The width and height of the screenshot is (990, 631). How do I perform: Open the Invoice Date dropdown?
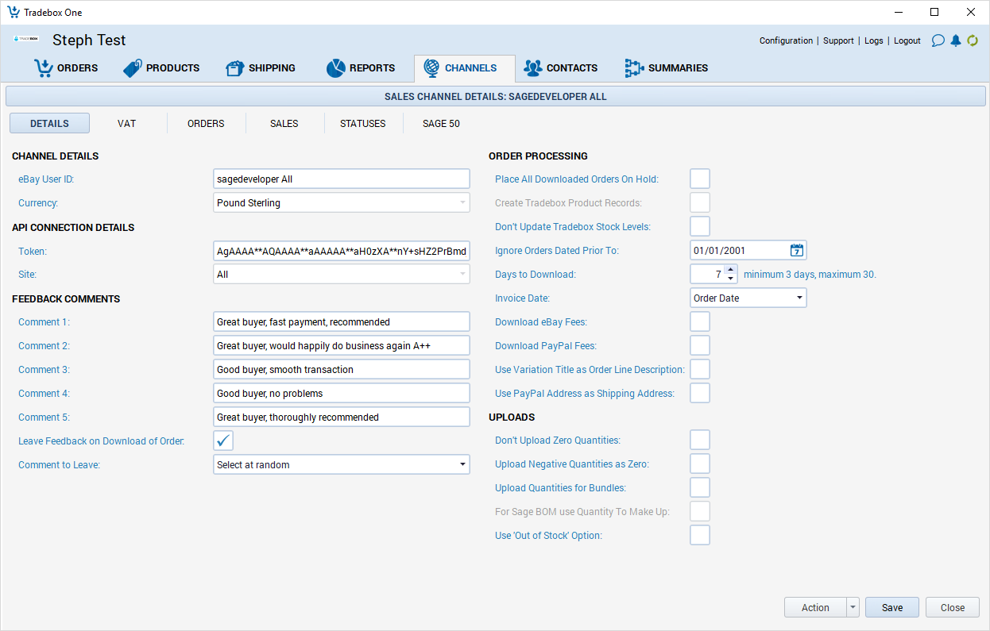pyautogui.click(x=748, y=298)
